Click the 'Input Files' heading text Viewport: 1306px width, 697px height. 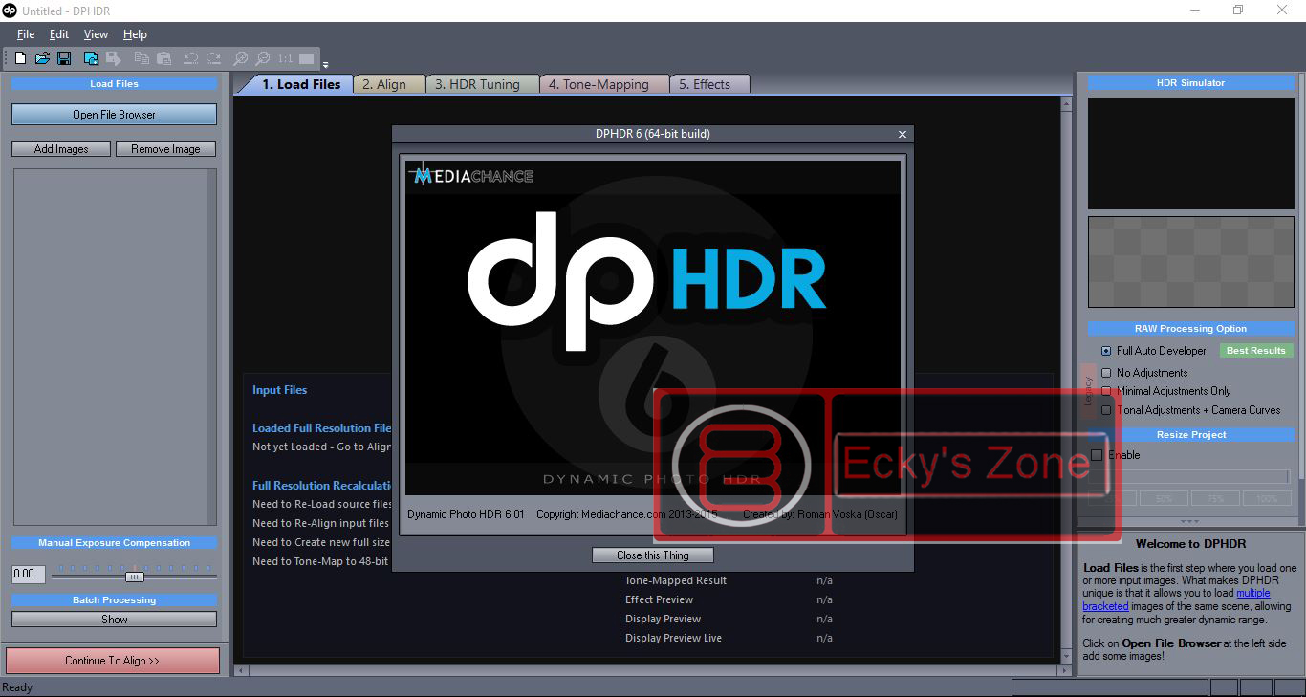(280, 390)
